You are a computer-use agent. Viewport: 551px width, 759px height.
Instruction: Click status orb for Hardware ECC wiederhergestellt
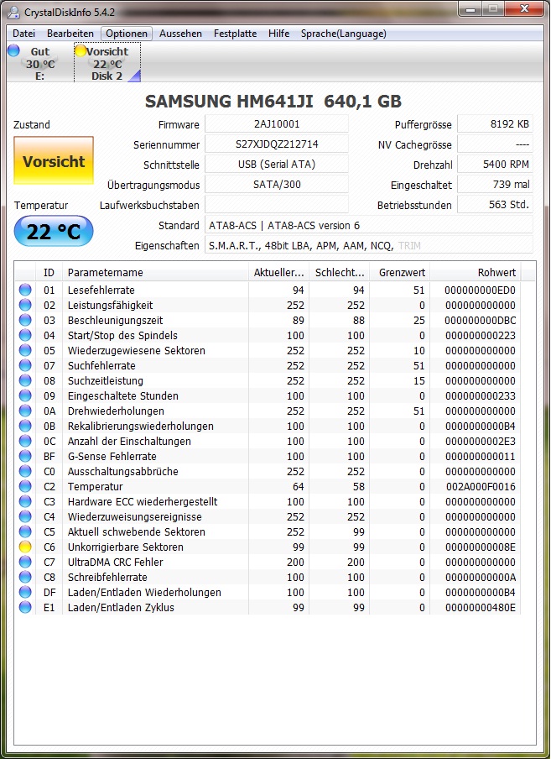point(24,501)
